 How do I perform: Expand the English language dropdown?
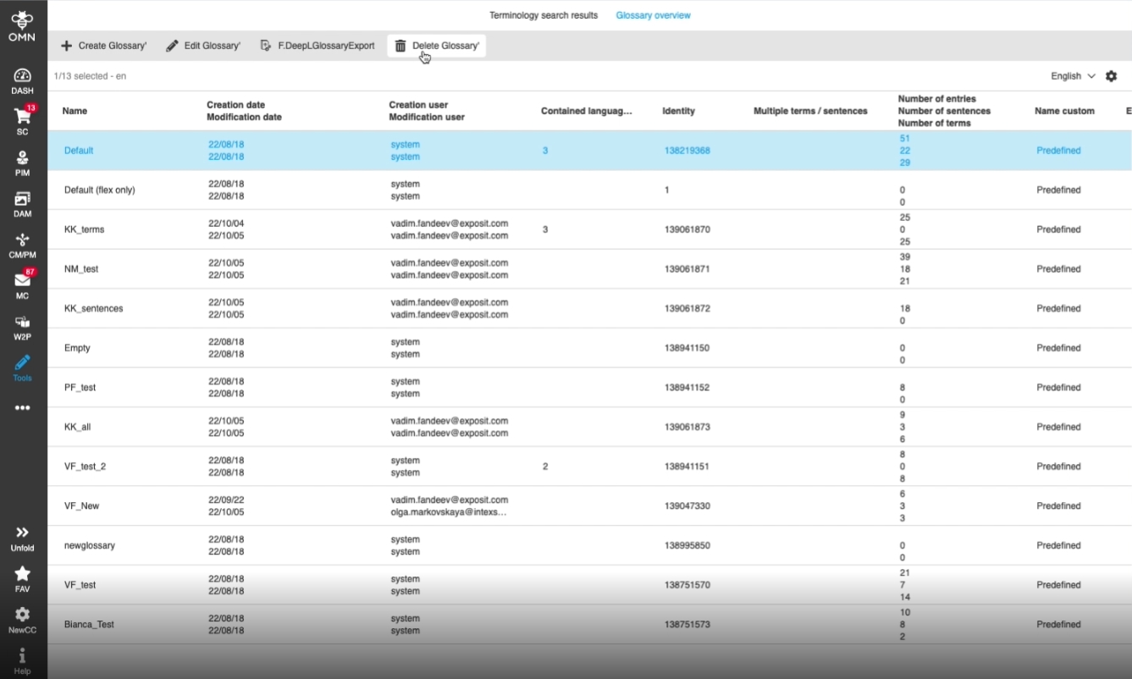tap(1073, 76)
